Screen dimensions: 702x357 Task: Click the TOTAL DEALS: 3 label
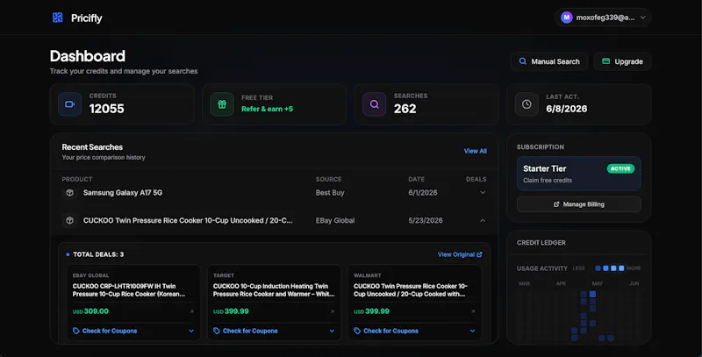click(x=98, y=254)
